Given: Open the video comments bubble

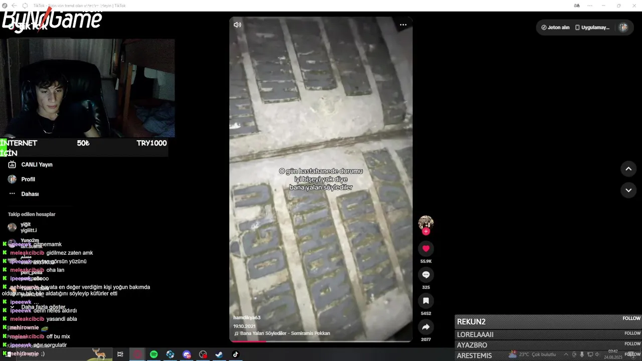Looking at the screenshot, I should [x=426, y=275].
